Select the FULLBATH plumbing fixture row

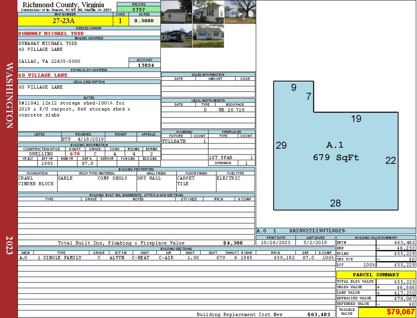tap(185, 141)
